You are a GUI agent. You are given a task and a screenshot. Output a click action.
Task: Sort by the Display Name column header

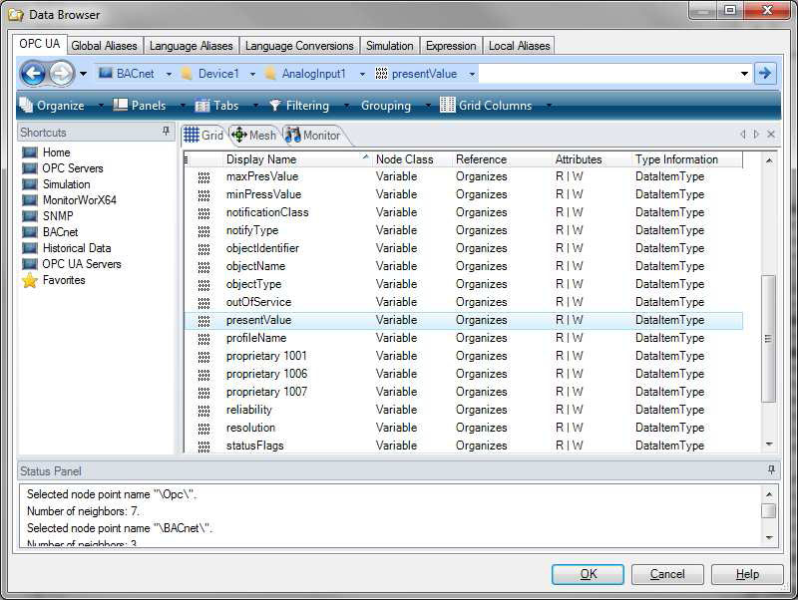pos(261,159)
